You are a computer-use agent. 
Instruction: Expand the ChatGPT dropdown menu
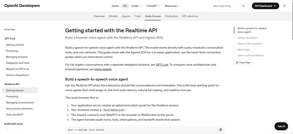pyautogui.click(x=153, y=6)
